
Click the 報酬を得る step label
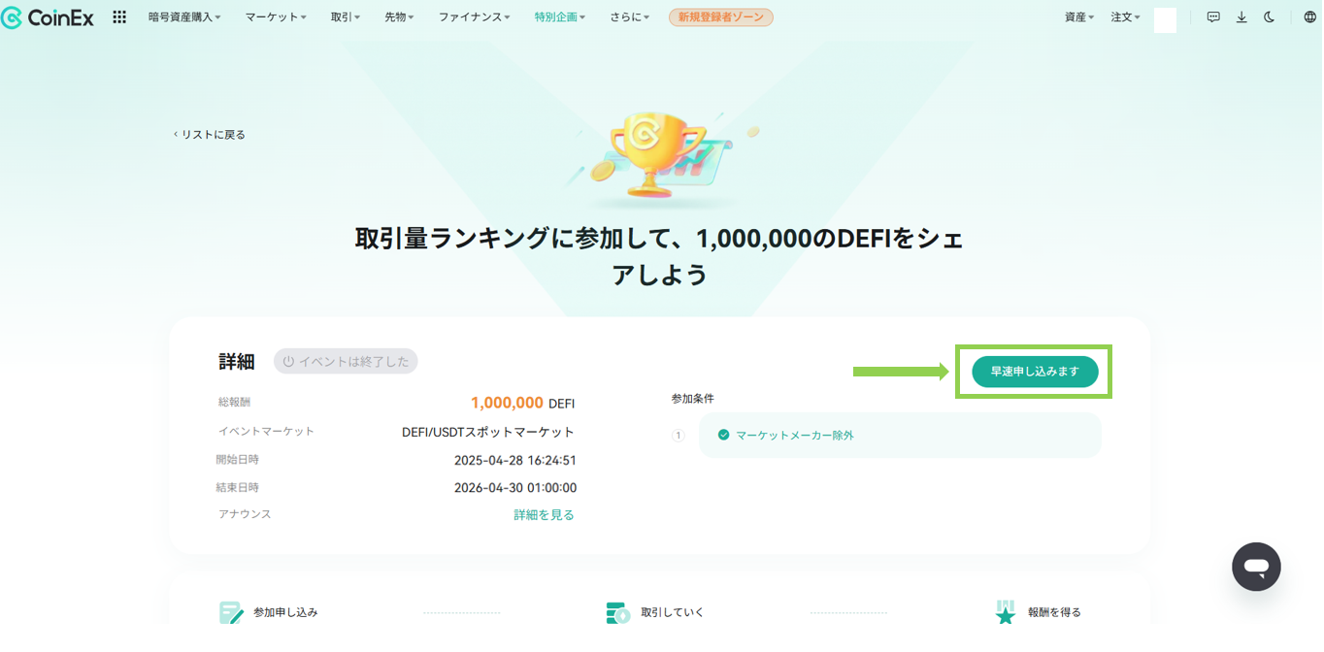point(1054,613)
